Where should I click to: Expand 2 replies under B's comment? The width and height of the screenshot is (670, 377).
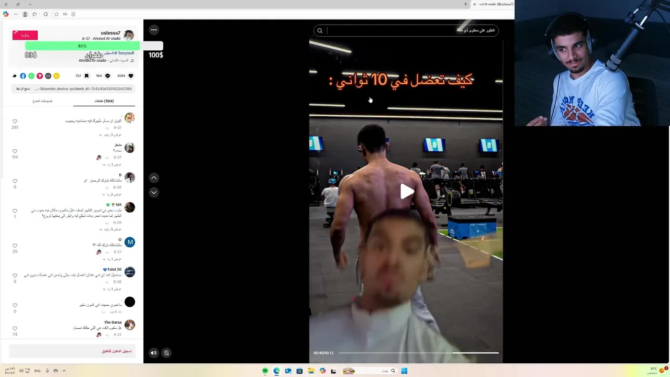coord(111,194)
